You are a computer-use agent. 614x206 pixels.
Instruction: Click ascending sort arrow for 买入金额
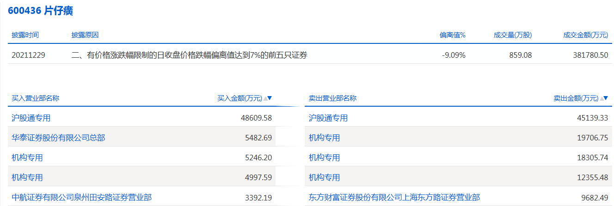pyautogui.click(x=265, y=98)
